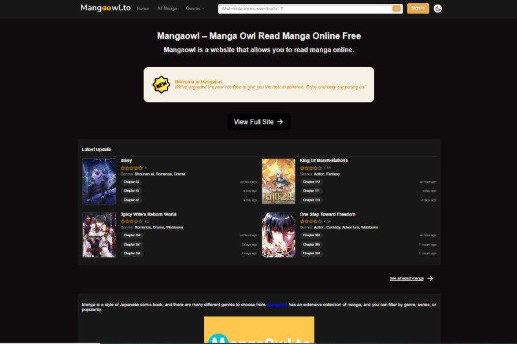The height and width of the screenshot is (344, 517).
Task: Open the See all latest manga link
Action: pos(406,279)
